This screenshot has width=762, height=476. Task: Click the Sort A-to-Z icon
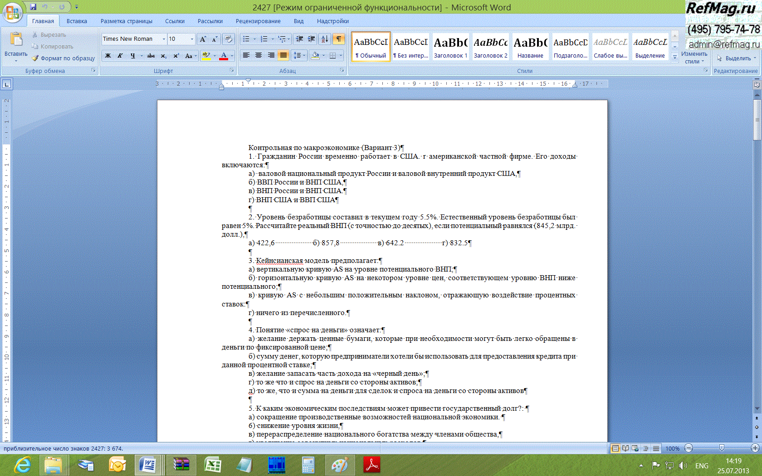click(324, 39)
